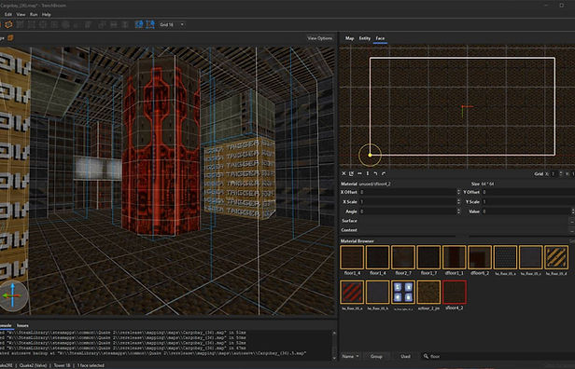Image resolution: width=575 pixels, height=369 pixels.
Task: Open the Content flags editor button
Action: pos(572,230)
